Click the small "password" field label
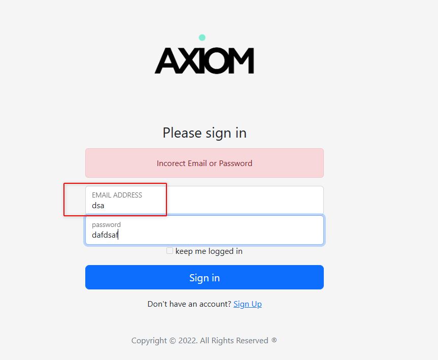 click(x=106, y=224)
